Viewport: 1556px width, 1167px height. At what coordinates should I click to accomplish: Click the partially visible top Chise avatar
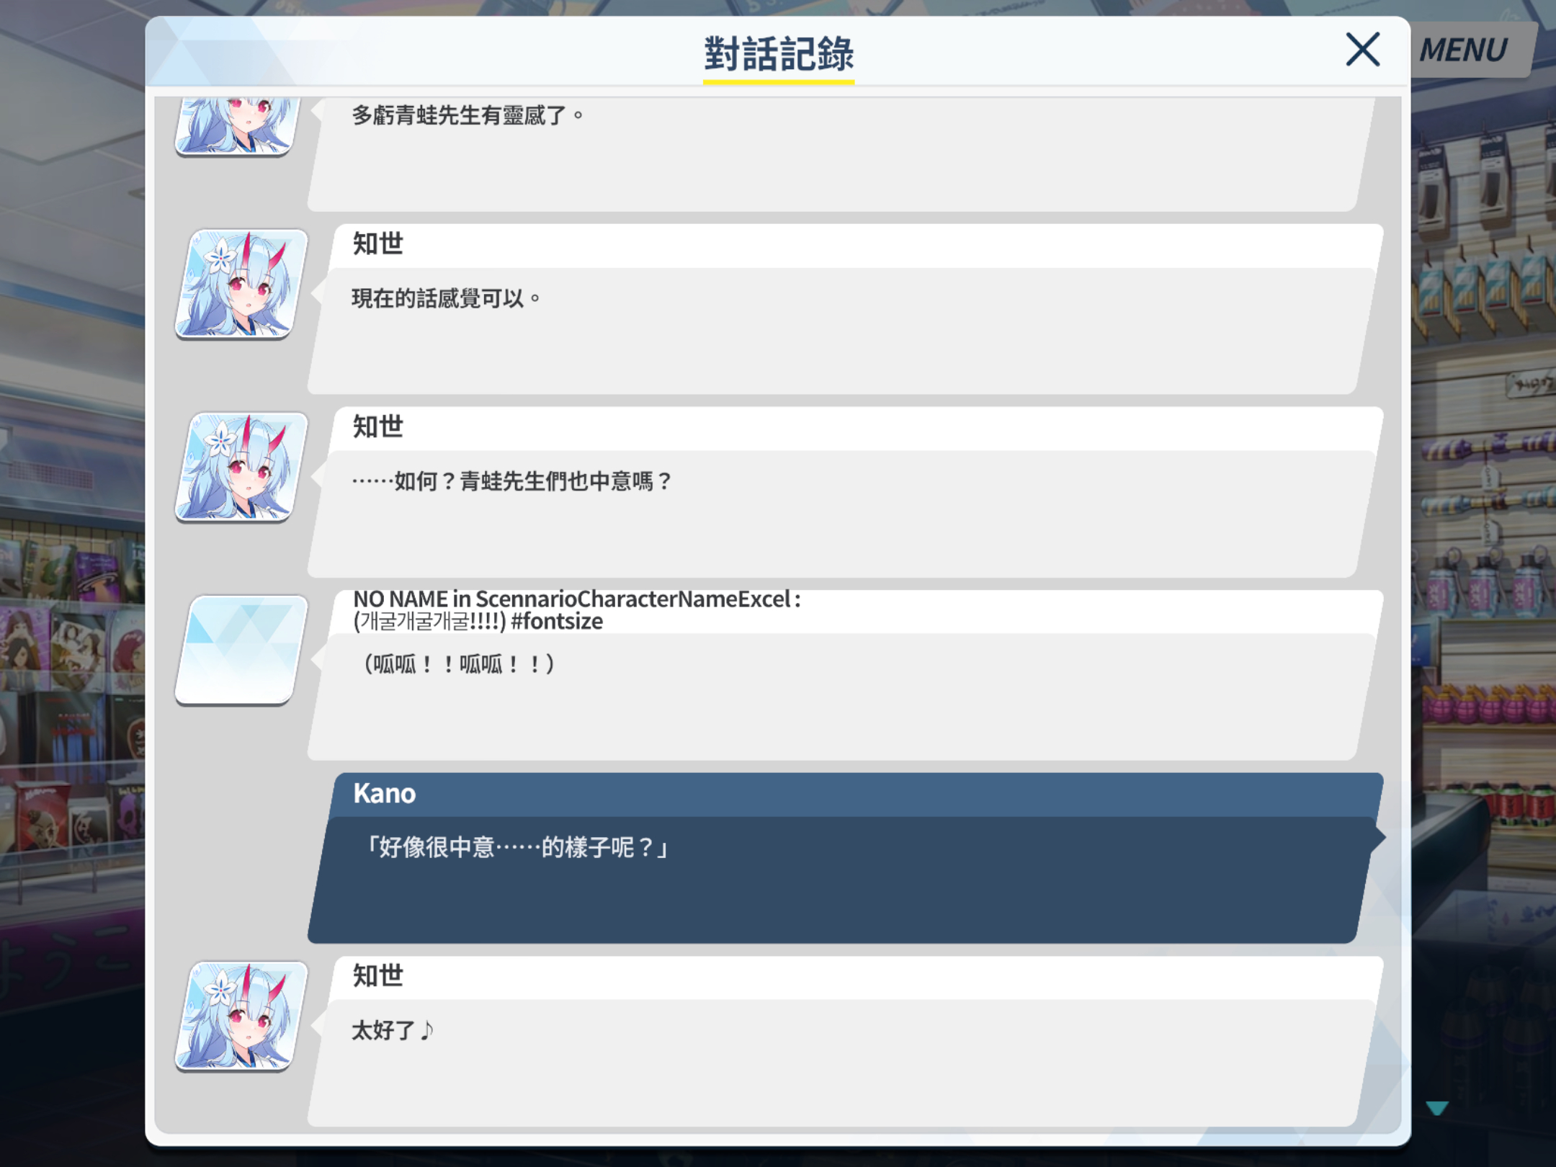click(238, 126)
